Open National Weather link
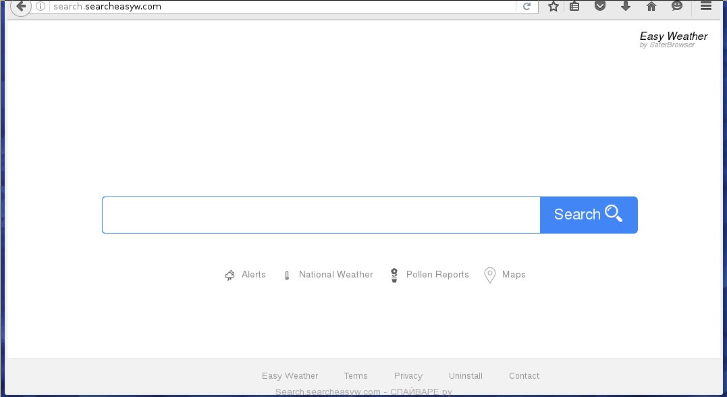727x397 pixels. [335, 275]
